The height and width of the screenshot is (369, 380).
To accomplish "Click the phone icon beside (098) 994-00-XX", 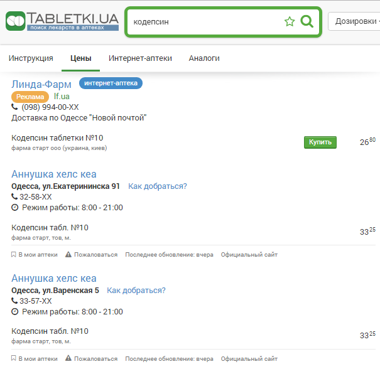I will 14,107.
